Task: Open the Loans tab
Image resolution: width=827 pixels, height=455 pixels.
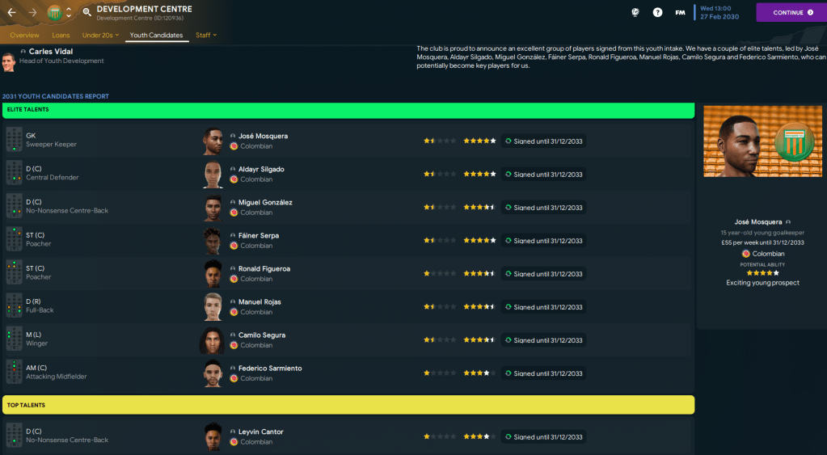Action: (61, 36)
